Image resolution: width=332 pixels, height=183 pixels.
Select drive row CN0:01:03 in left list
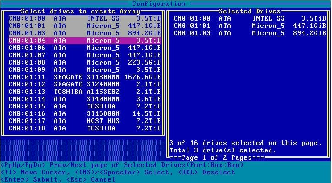85,33
